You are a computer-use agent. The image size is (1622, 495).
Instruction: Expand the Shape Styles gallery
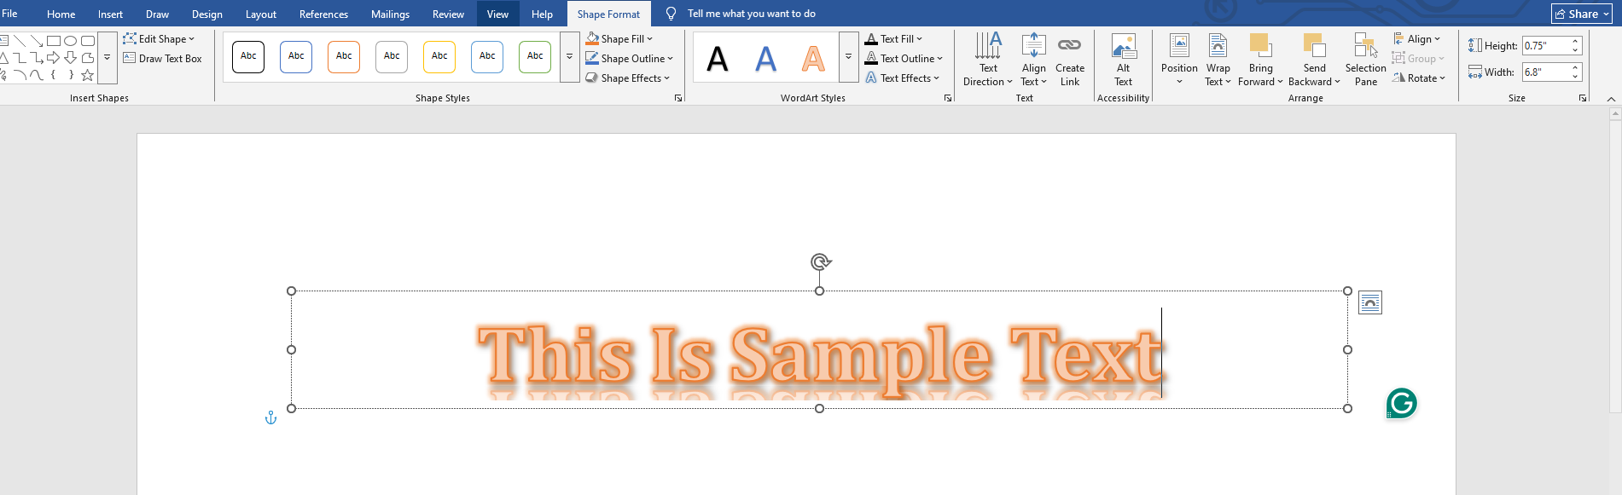569,56
